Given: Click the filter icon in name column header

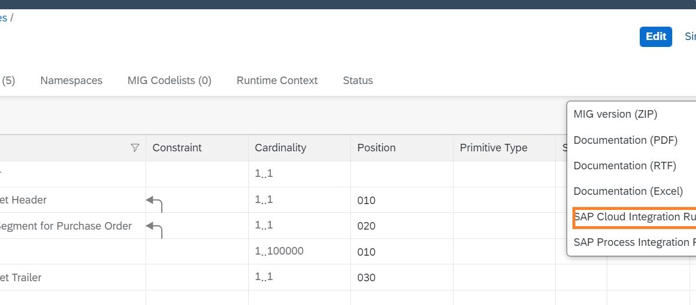Looking at the screenshot, I should 135,148.
